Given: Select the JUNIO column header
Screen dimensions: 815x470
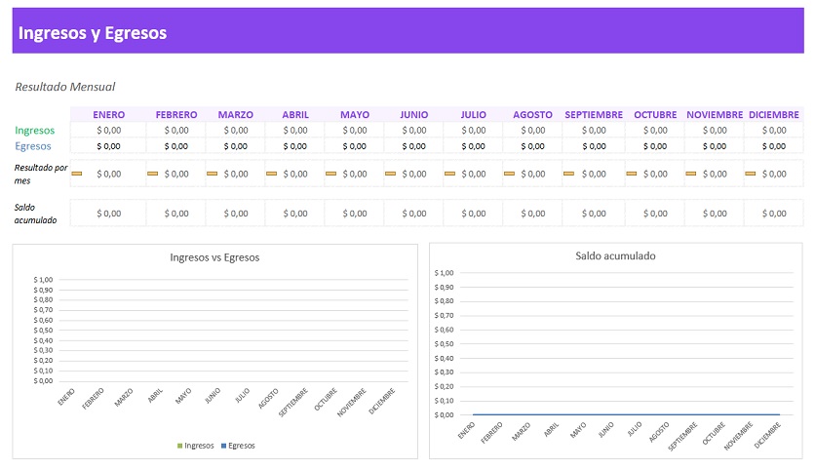Looking at the screenshot, I should (x=413, y=114).
